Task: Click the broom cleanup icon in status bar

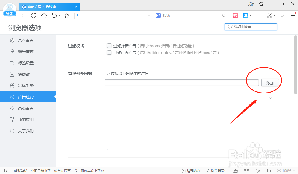Action: tap(235, 170)
